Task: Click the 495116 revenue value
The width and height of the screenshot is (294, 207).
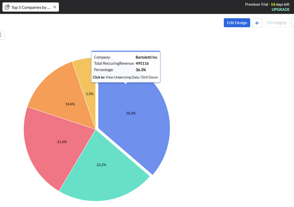Action: point(142,63)
